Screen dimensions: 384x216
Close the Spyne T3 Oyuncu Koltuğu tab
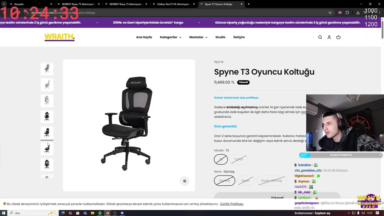coord(241,4)
